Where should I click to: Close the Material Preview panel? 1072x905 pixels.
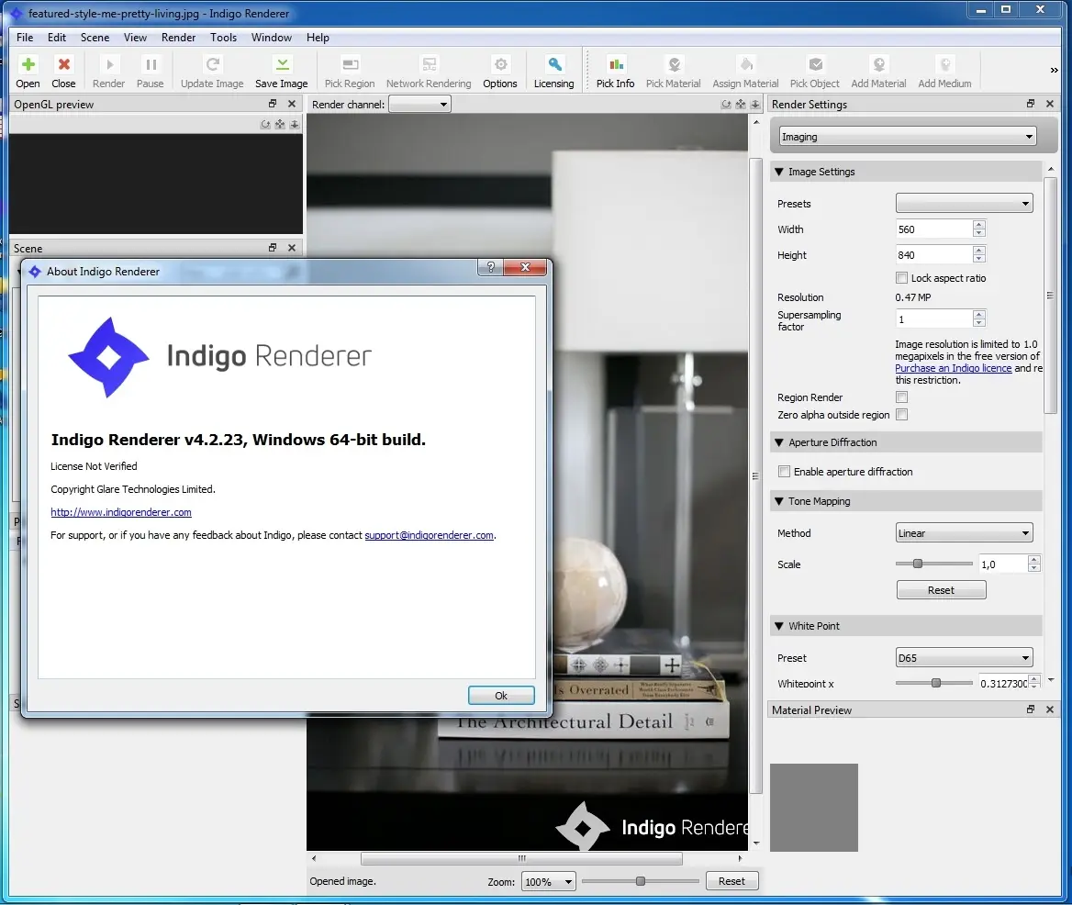(1050, 709)
